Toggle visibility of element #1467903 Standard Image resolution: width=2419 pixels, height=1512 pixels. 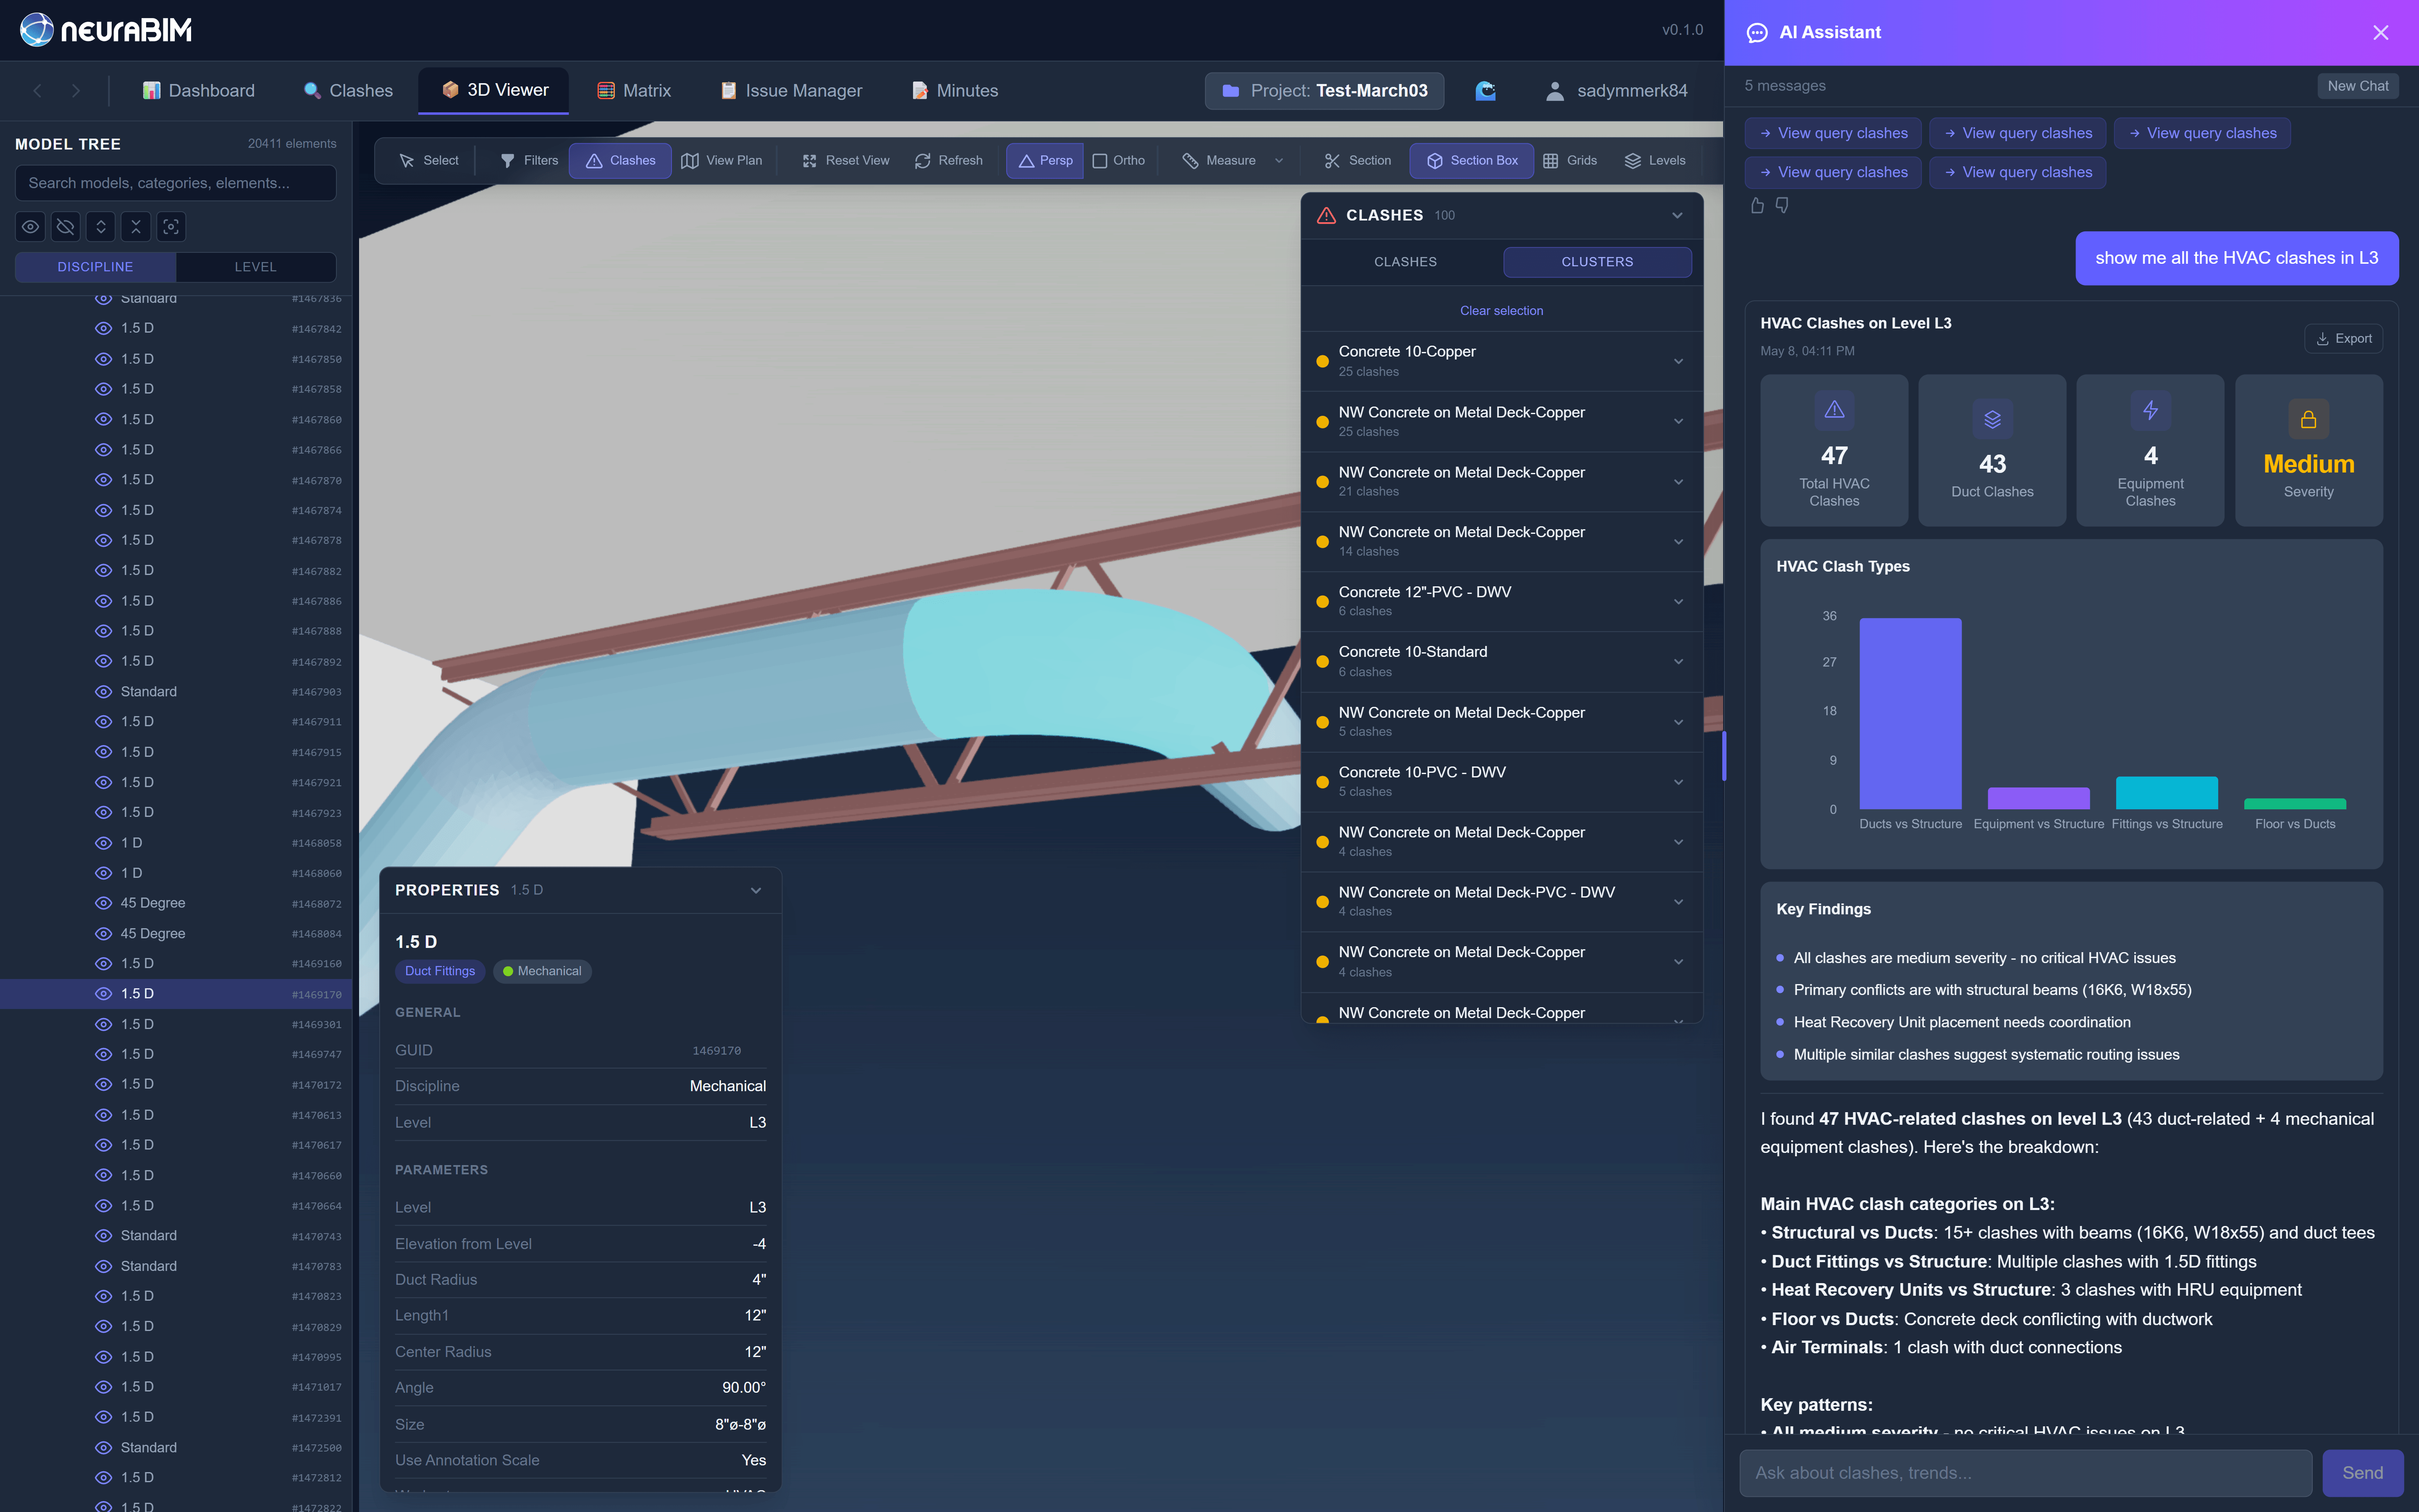[103, 692]
